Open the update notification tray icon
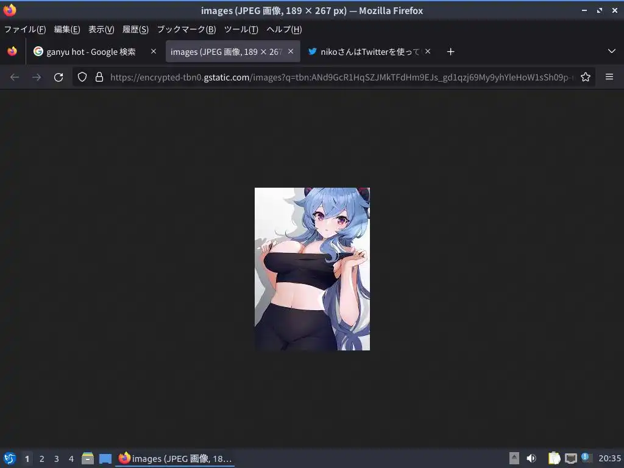 pyautogui.click(x=586, y=458)
